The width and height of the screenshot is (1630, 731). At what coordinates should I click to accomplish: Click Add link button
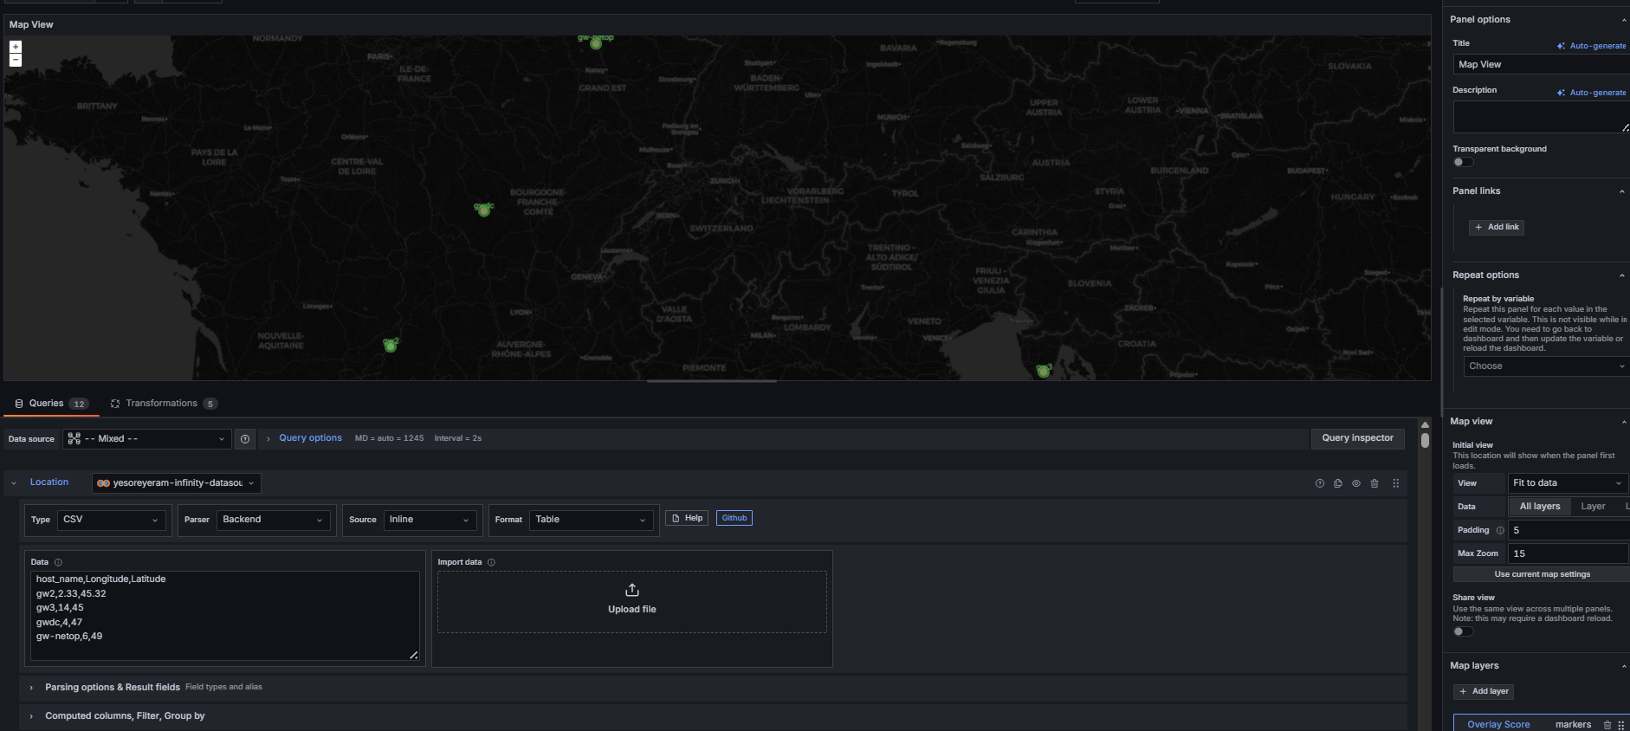pyautogui.click(x=1497, y=227)
